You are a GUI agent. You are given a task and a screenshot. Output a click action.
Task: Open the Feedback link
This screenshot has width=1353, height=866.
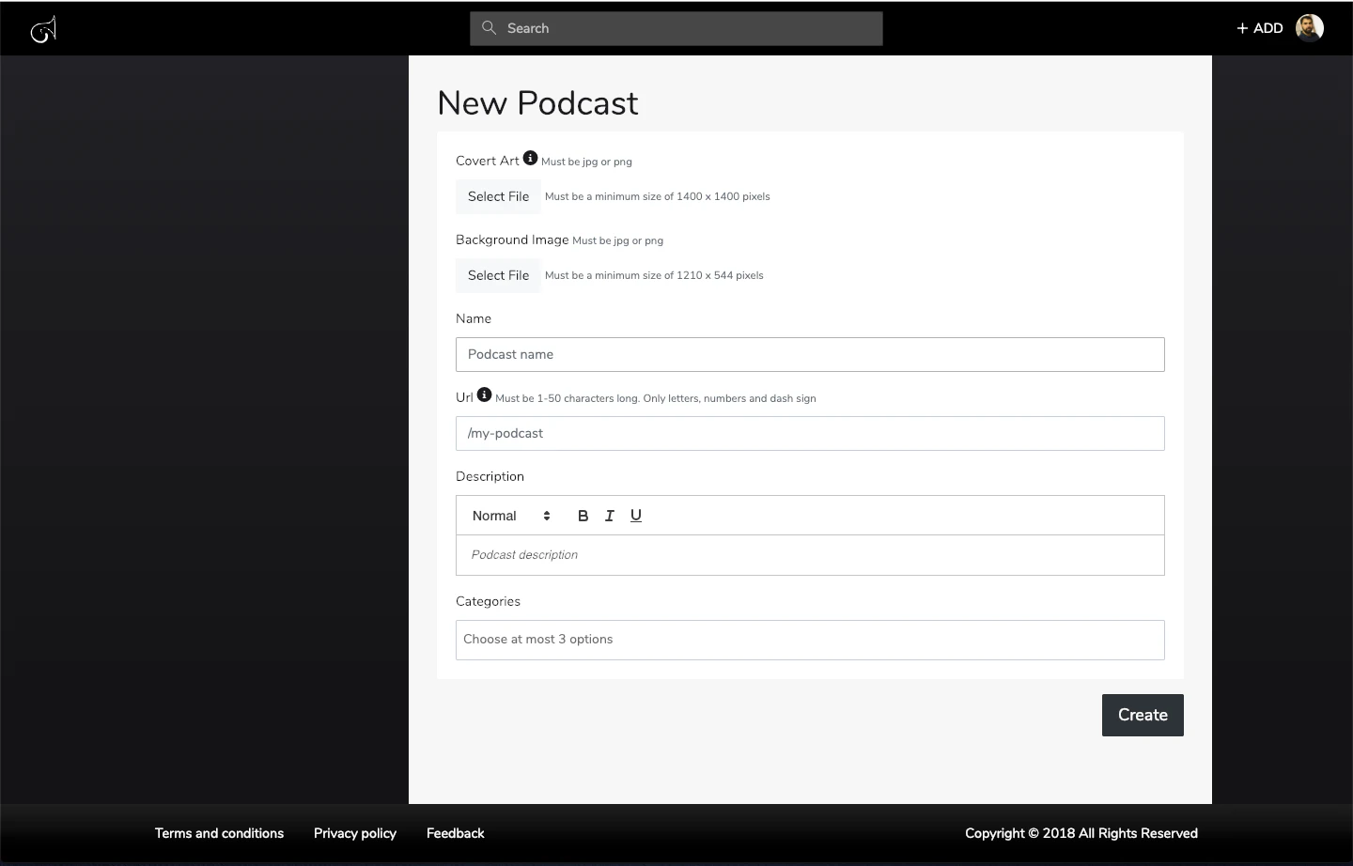point(455,833)
